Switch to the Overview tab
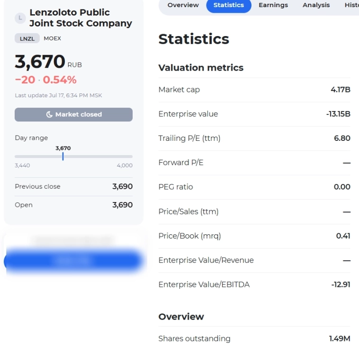Viewport: 359px width, 350px height. click(x=183, y=5)
